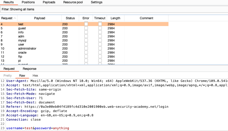This screenshot has width=228, height=131.
Task: Click the Referer URL in the request
Action: [97, 107]
